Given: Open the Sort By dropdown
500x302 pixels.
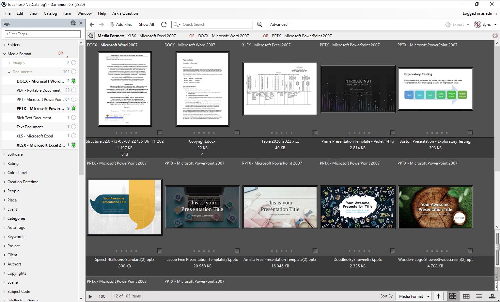Looking at the screenshot, I should [413, 296].
